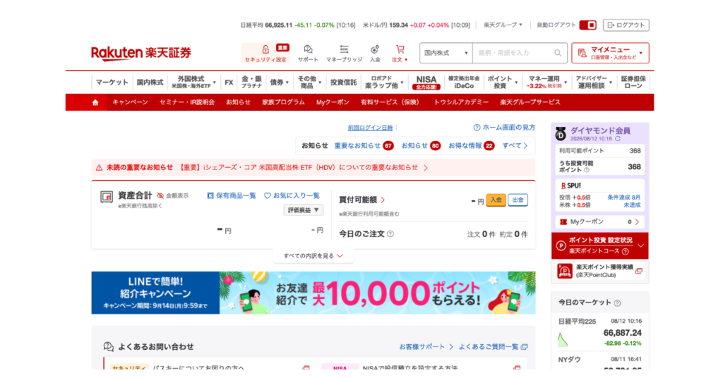Open ポイント投資 menu dropdown
Screen dimensions: 723x378
click(x=503, y=83)
